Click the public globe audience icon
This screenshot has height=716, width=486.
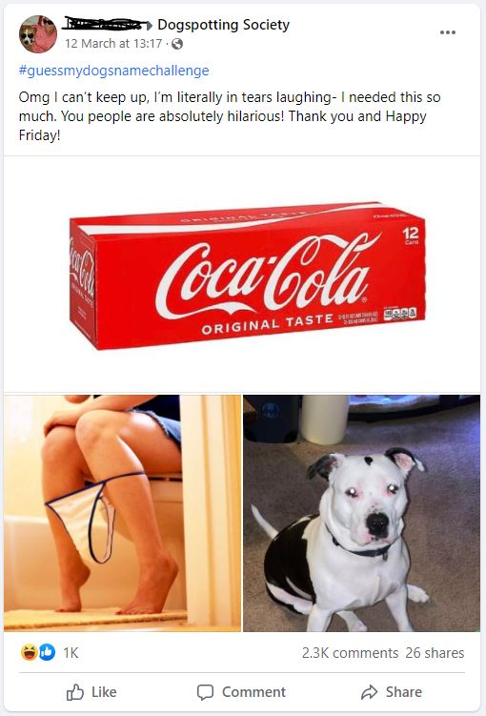point(177,44)
